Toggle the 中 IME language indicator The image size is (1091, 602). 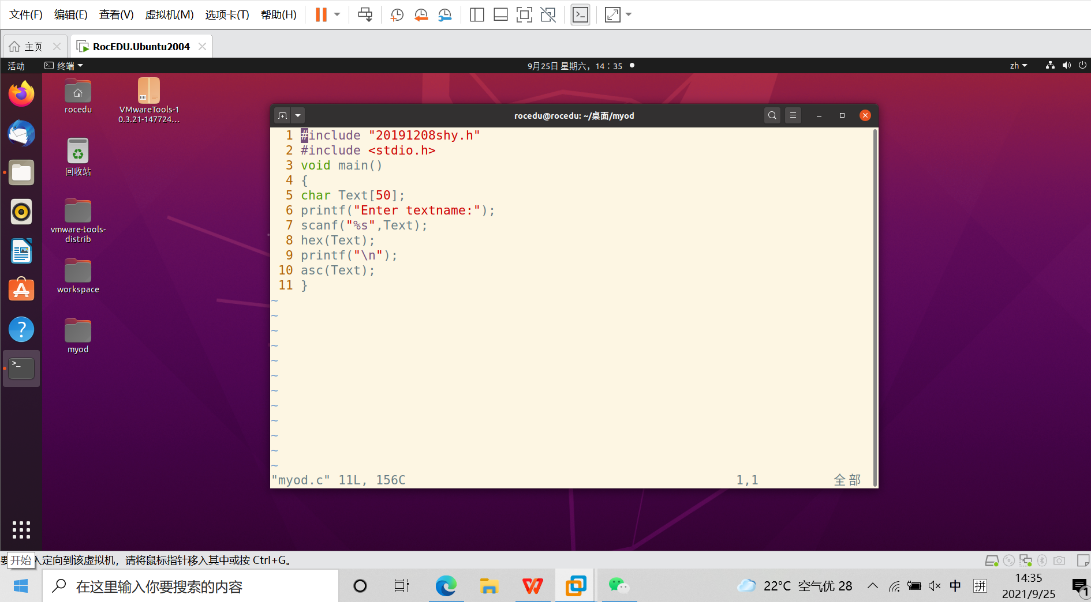pyautogui.click(x=955, y=586)
